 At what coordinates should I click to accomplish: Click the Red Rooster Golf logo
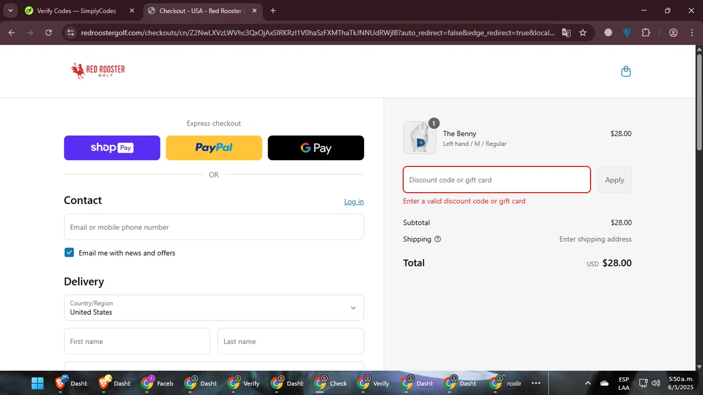click(98, 71)
